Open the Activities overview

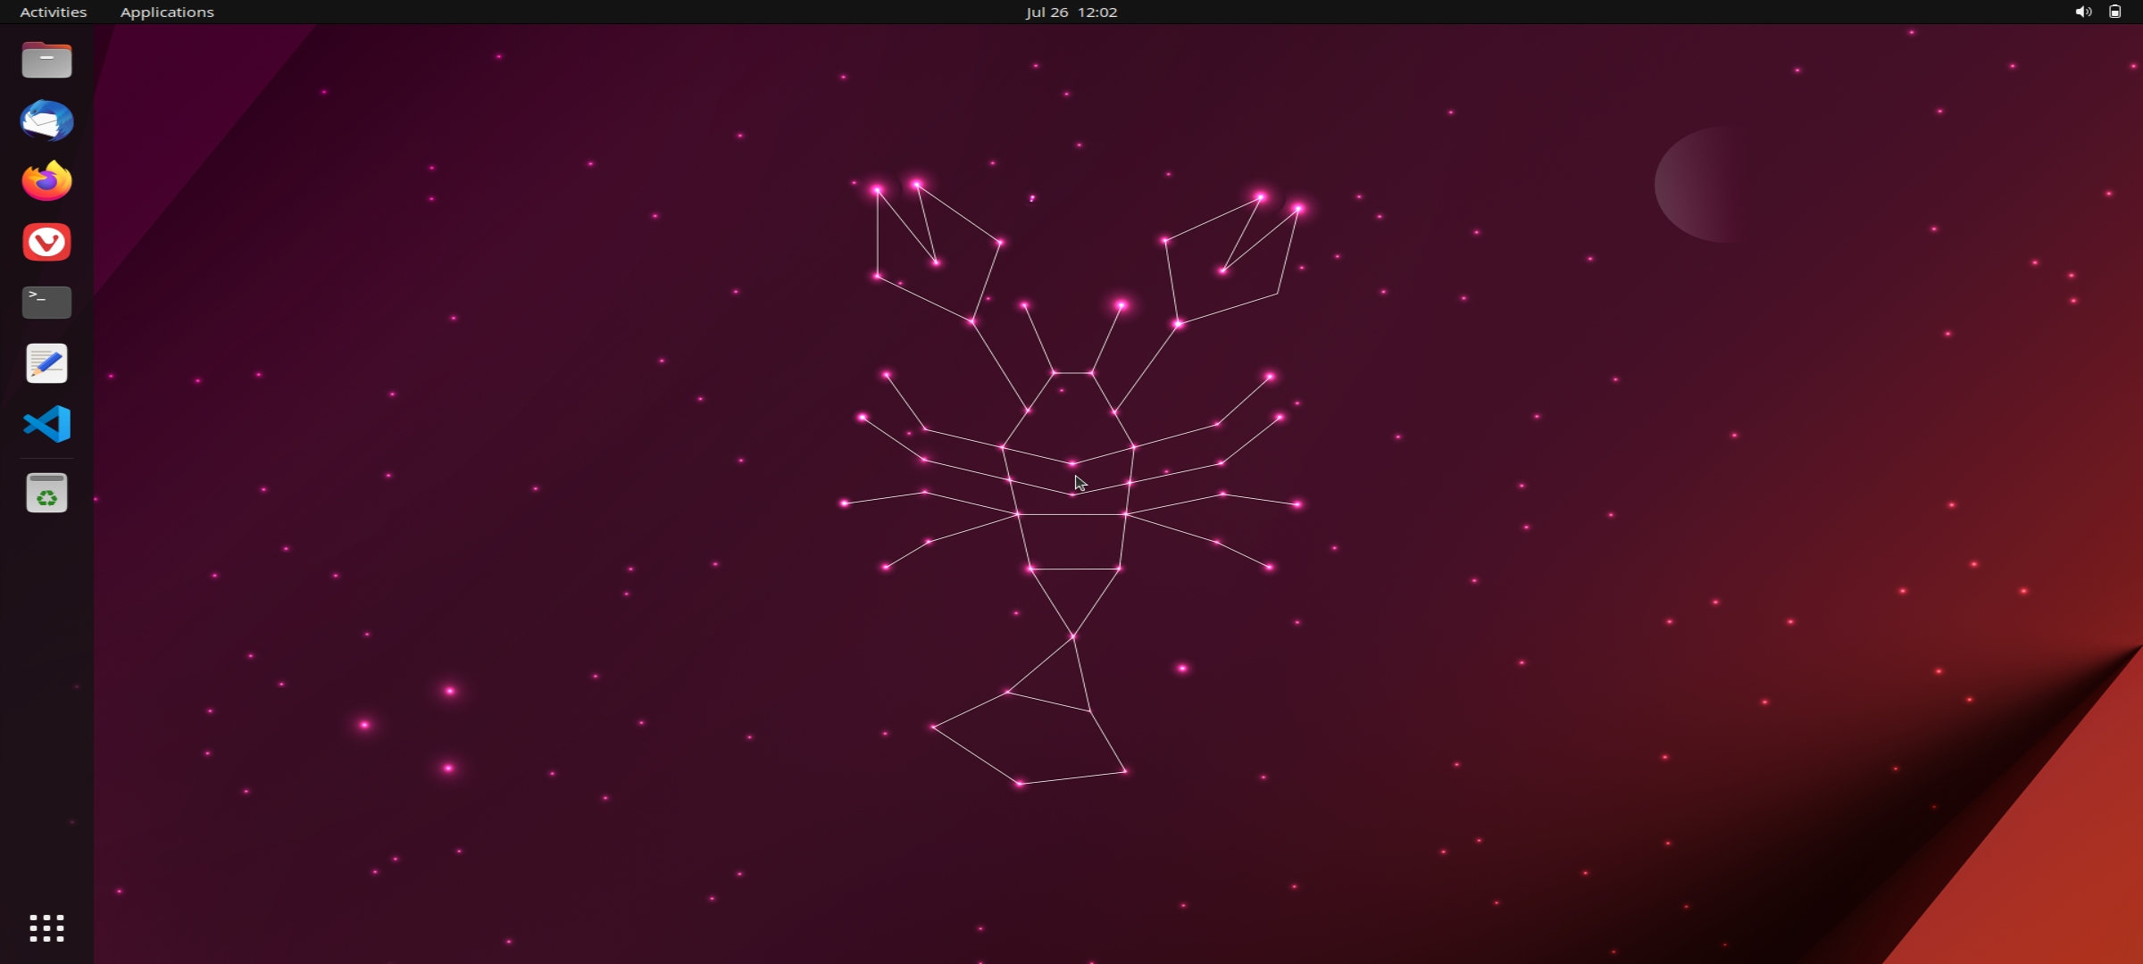pyautogui.click(x=53, y=12)
